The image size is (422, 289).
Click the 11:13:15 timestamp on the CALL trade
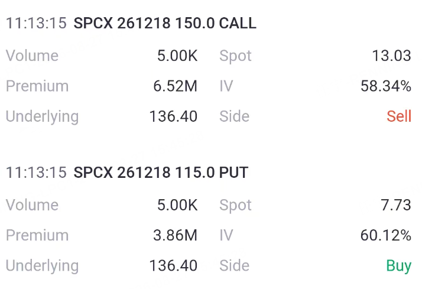[36, 23]
